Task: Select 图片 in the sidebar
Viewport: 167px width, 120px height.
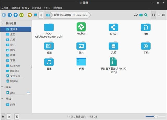Action: [16, 50]
